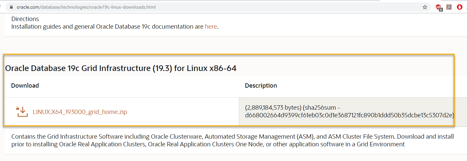Viewport: 467px width, 161px height.
Task: Download LINUX.X64_193000_grid_home.zip
Action: (x=80, y=112)
